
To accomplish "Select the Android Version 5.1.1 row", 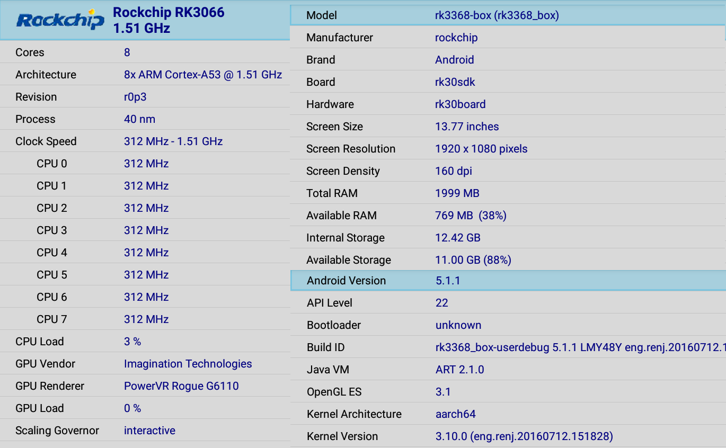I will [508, 281].
